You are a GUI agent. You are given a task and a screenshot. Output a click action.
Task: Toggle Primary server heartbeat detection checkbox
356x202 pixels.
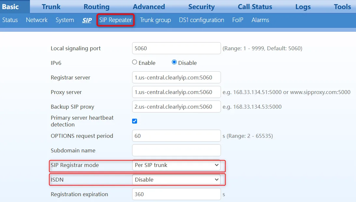(135, 121)
